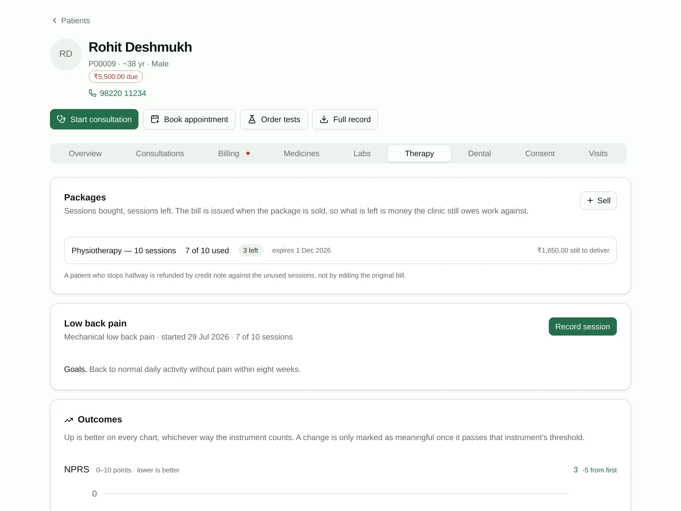Click the stethoscope icon on Start consultation
The image size is (681, 511).
tap(61, 119)
